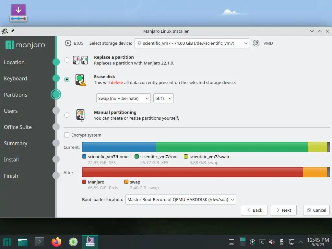Click the Replace a partition disk icon

[x=80, y=60]
